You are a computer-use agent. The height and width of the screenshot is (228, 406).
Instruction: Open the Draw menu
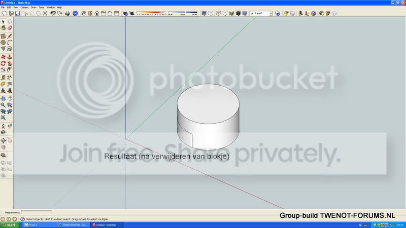pos(33,8)
